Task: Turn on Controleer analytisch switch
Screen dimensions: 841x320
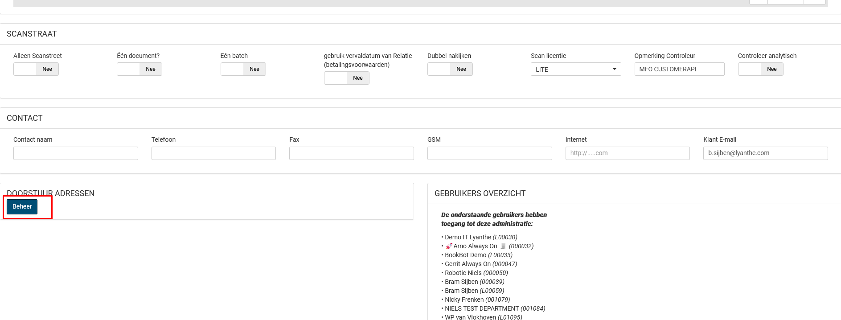Action: 760,69
